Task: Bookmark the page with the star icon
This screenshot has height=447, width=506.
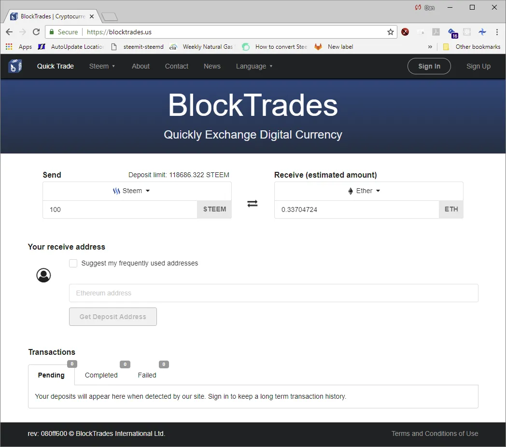Action: click(391, 32)
